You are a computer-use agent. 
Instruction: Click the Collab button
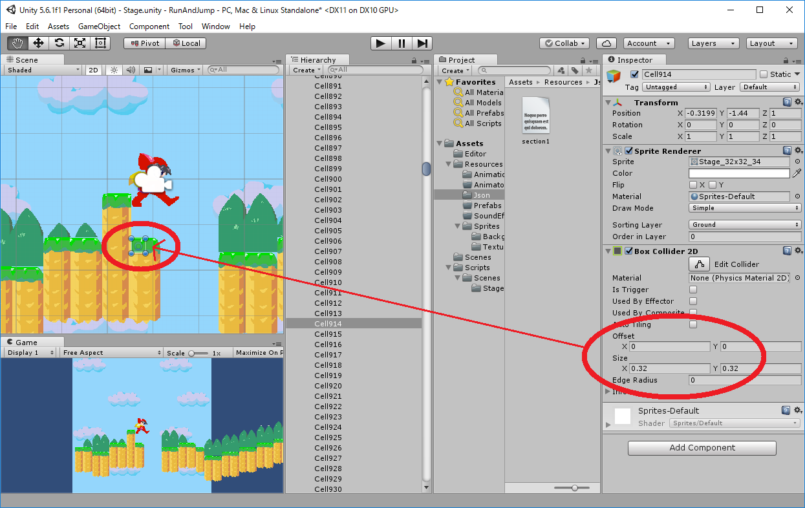565,43
